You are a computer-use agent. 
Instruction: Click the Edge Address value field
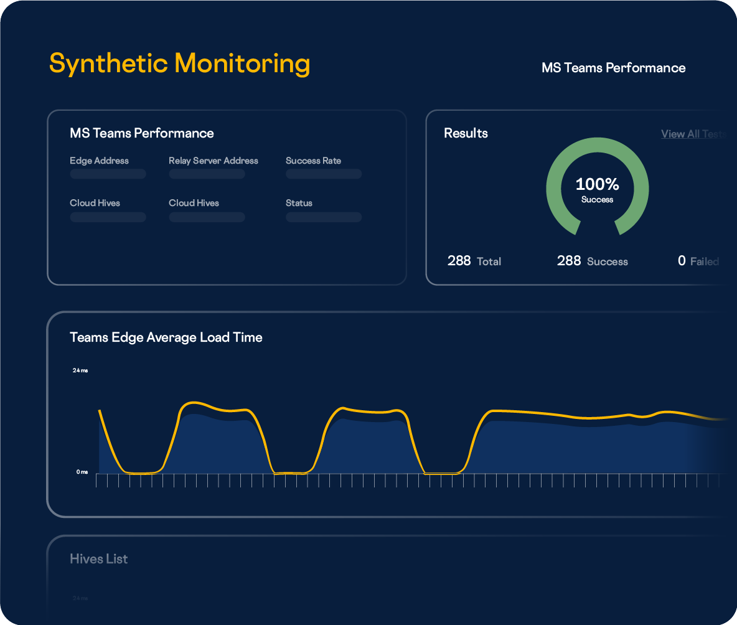pos(108,174)
